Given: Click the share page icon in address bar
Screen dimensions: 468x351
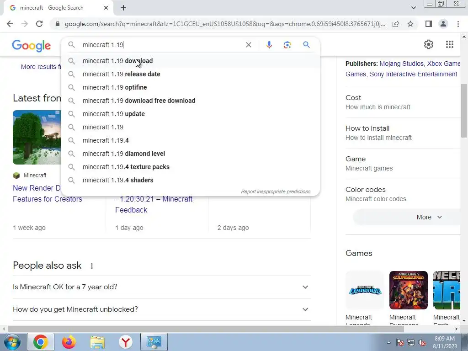Looking at the screenshot, I should pyautogui.click(x=396, y=24).
